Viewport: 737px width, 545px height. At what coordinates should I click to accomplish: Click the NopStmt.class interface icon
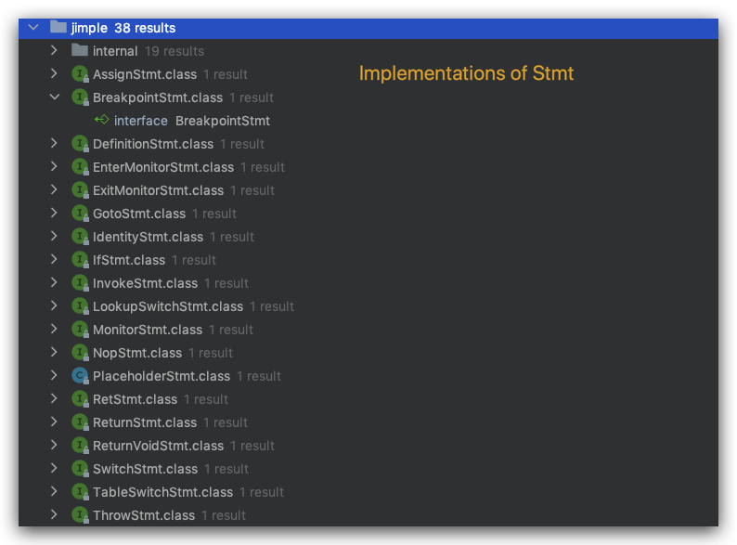click(80, 353)
